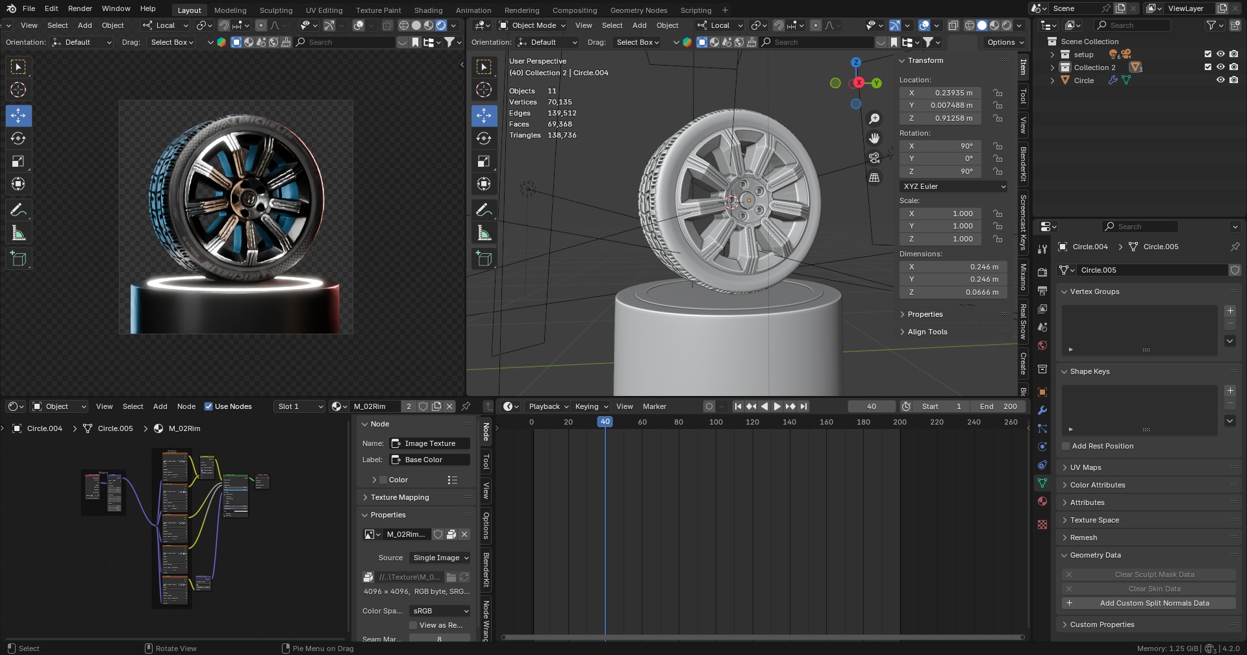Viewport: 1247px width, 655px height.
Task: Open the viewport Options button
Action: click(1005, 42)
